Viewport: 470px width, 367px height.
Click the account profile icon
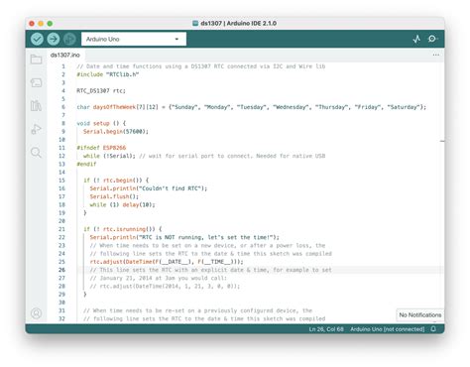(x=36, y=313)
